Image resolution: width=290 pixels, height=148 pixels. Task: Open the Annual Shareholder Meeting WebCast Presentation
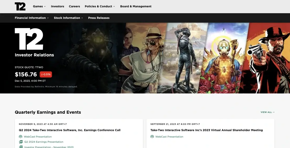169,136
